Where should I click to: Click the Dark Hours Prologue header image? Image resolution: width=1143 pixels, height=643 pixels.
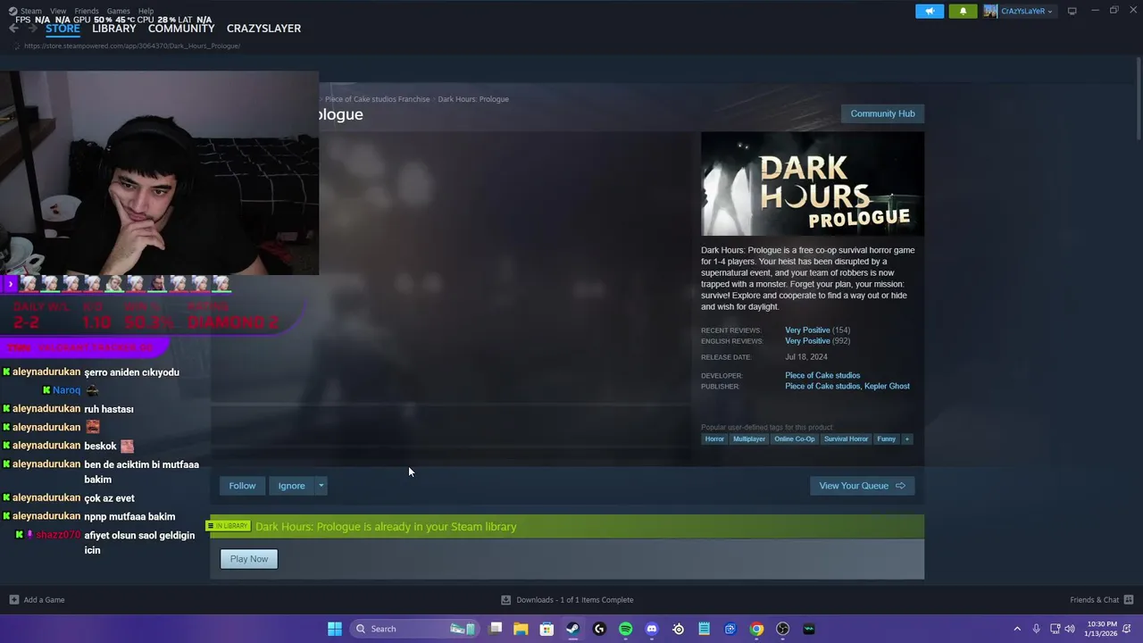(x=813, y=184)
